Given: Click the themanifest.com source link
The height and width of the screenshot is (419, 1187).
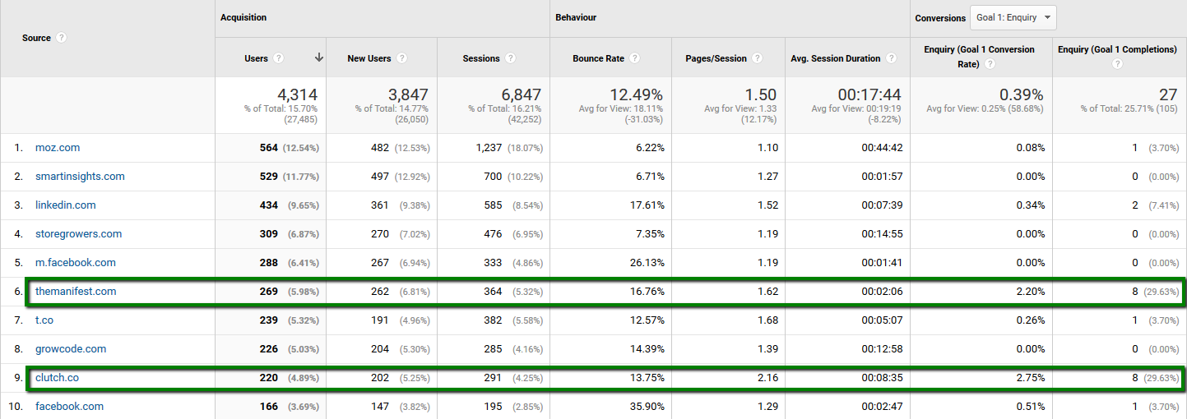Looking at the screenshot, I should click(76, 292).
